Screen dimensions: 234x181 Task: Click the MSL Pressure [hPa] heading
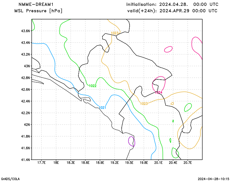pos(38,11)
